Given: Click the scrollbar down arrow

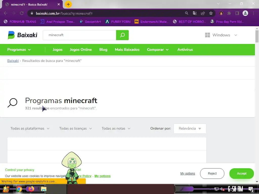Looking at the screenshot, I should (x=257, y=182).
